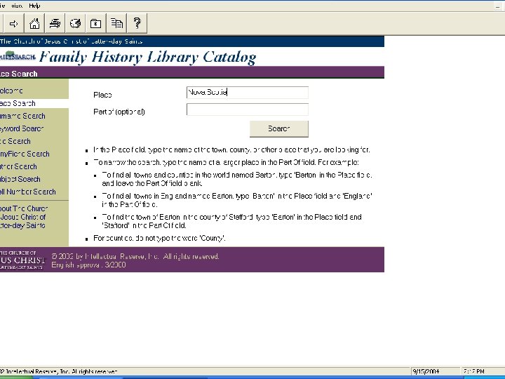
Task: Click the Place Search heading bar text
Action: 19,74
